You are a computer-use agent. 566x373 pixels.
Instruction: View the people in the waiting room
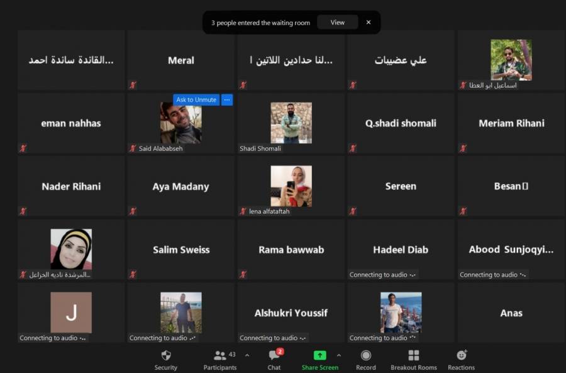pyautogui.click(x=337, y=22)
